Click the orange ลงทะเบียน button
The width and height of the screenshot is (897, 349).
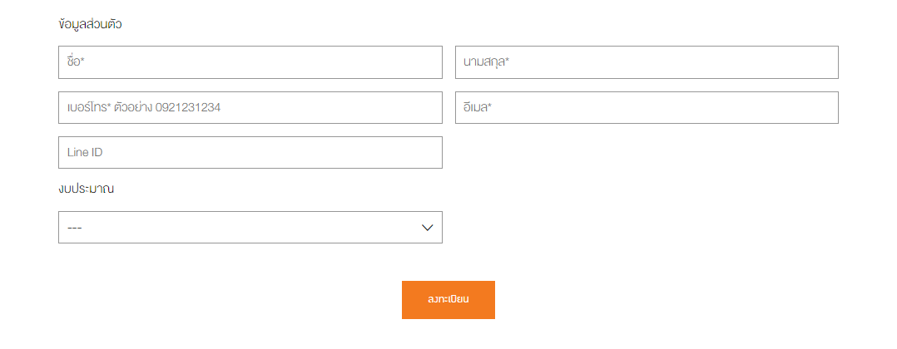[x=448, y=300]
